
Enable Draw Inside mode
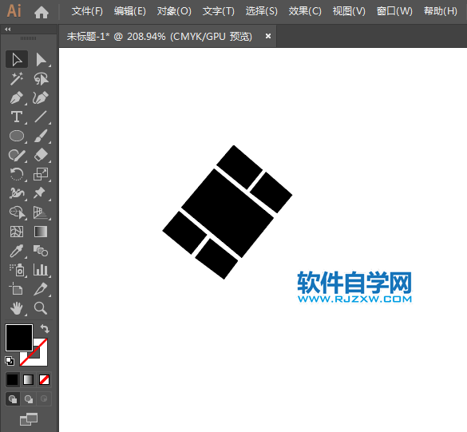tap(44, 399)
